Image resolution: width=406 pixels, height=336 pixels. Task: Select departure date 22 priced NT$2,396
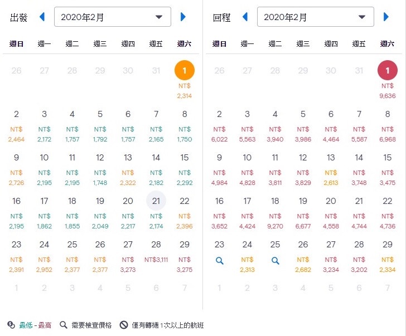coord(185,213)
